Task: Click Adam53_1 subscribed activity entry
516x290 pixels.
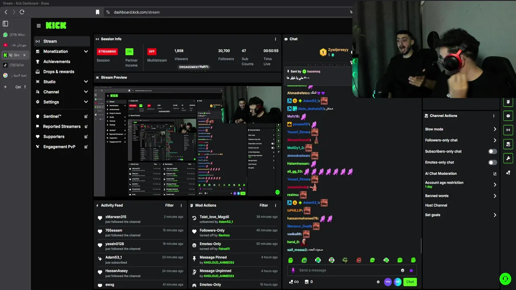Action: [x=140, y=260]
